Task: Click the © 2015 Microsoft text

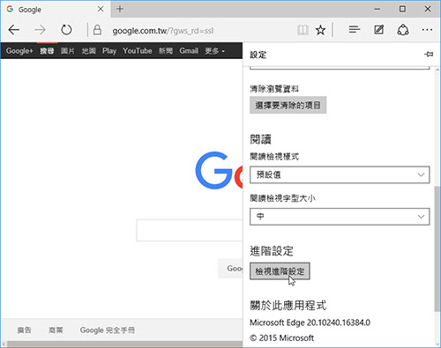Action: (x=281, y=338)
